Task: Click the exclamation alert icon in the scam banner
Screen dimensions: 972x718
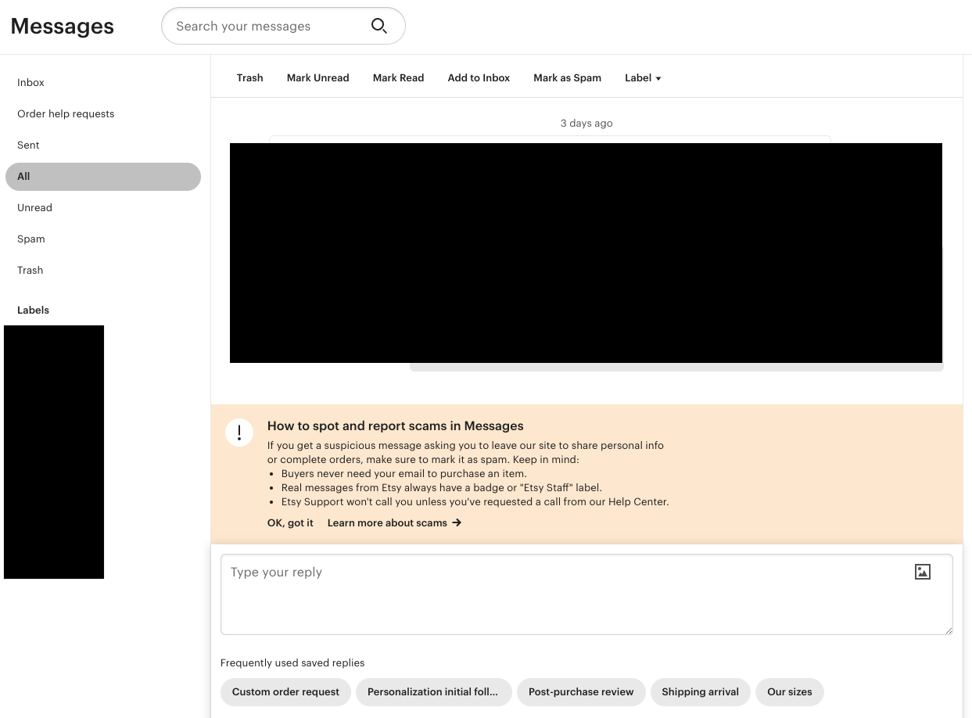Action: pos(239,433)
